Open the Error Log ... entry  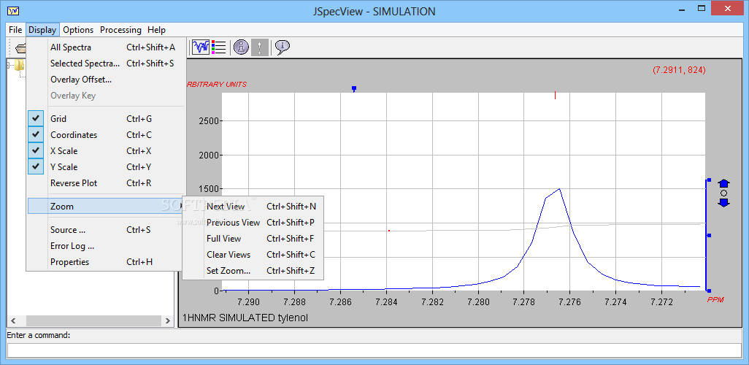click(106, 246)
